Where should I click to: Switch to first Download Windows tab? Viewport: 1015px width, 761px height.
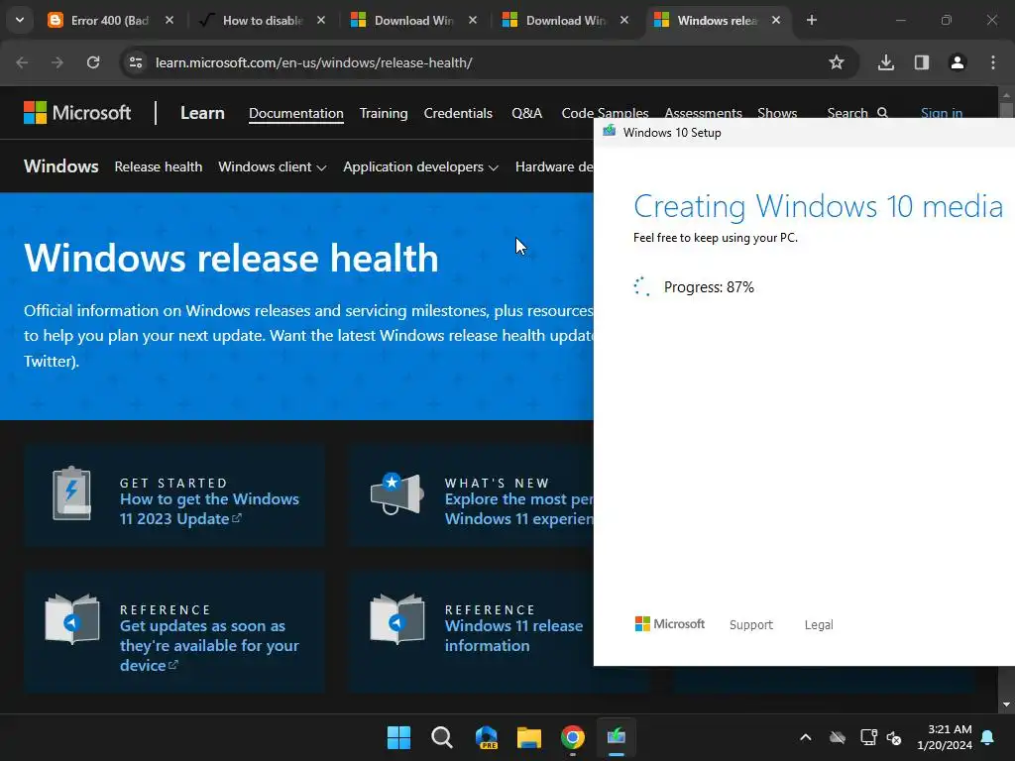pyautogui.click(x=413, y=20)
